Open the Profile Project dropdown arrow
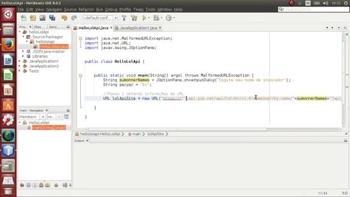 click(x=174, y=18)
